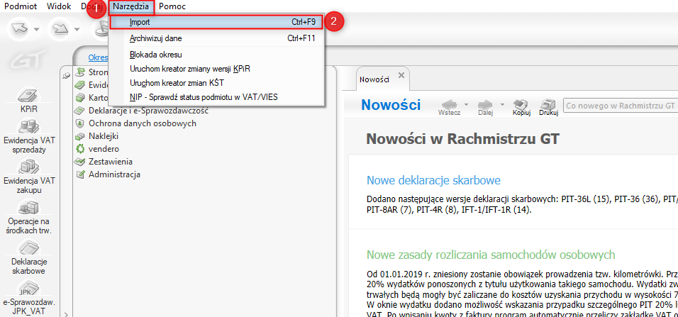Select vendero in the module tree
Image resolution: width=678 pixels, height=317 pixels.
coord(104,149)
